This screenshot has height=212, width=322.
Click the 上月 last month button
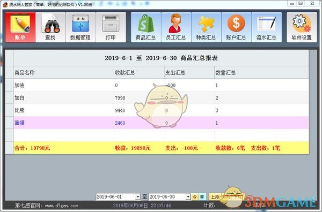(x=215, y=197)
